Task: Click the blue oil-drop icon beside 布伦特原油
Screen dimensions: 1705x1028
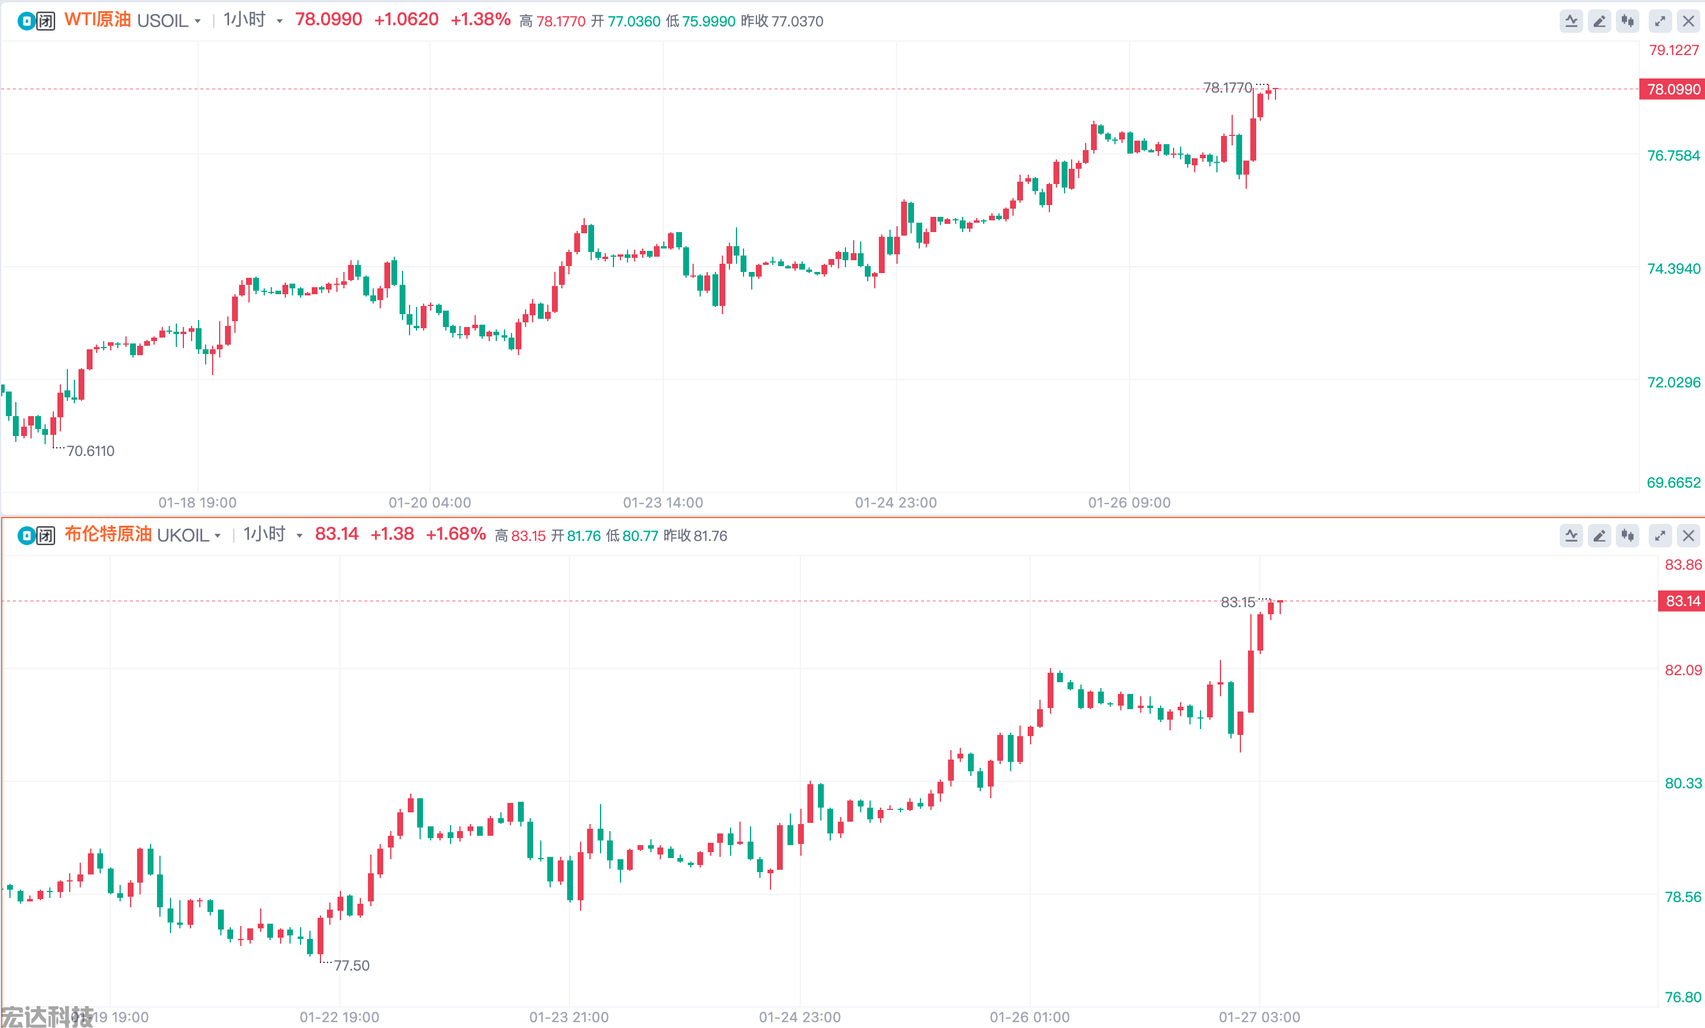Action: pyautogui.click(x=26, y=535)
